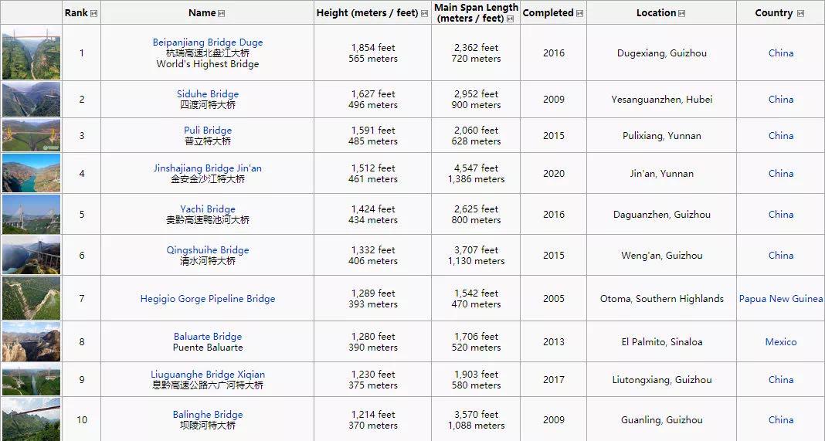Sort by Country column icon

[800, 14]
